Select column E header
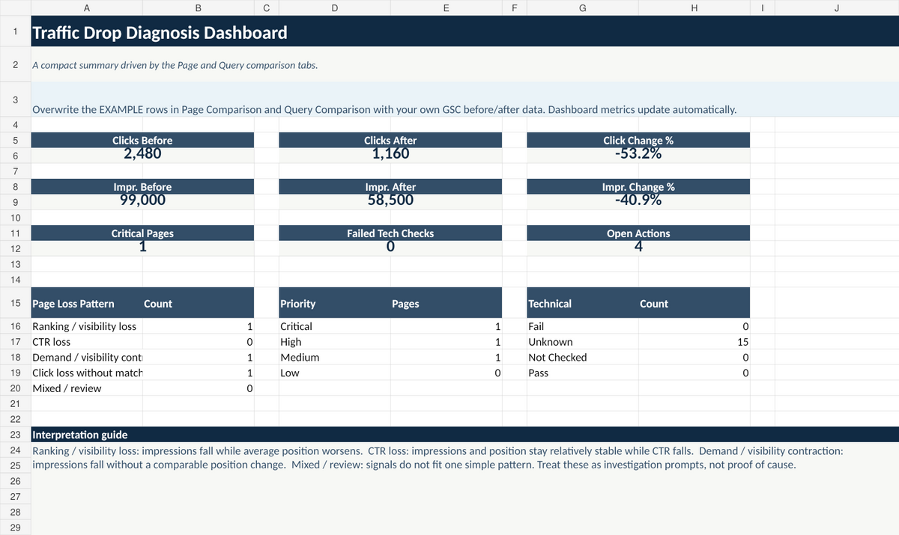Viewport: 899px width, 535px height. point(446,9)
